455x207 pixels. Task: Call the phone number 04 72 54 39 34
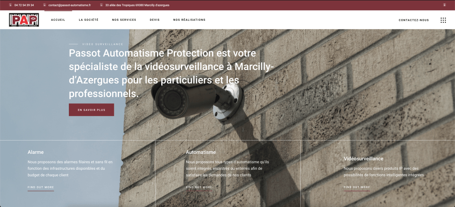(24, 5)
